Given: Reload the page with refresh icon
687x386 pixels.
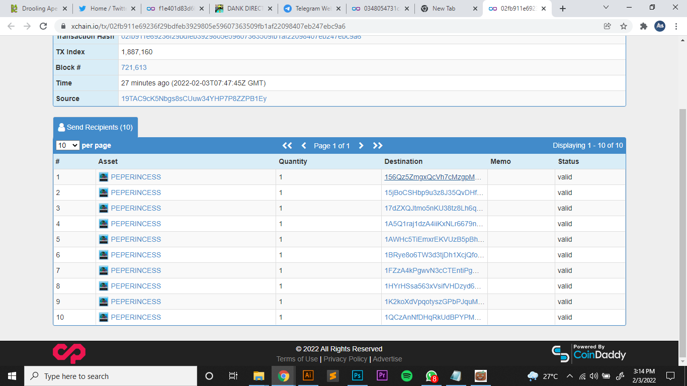Looking at the screenshot, I should click(x=43, y=26).
